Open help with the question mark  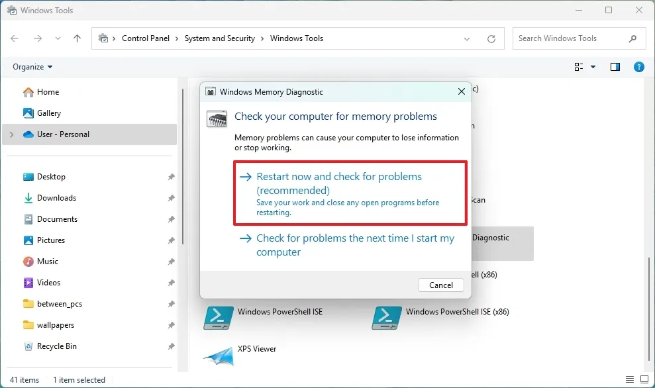pyautogui.click(x=638, y=67)
